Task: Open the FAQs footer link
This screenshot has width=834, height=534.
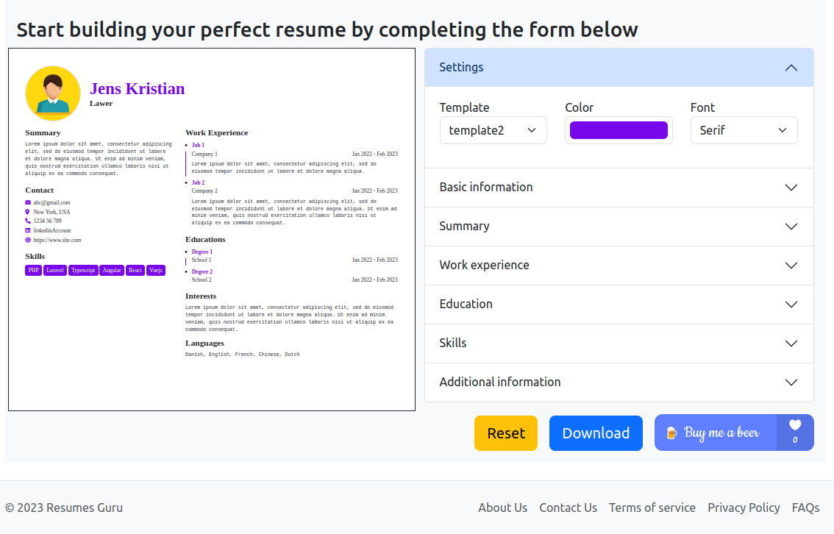Action: (x=805, y=508)
